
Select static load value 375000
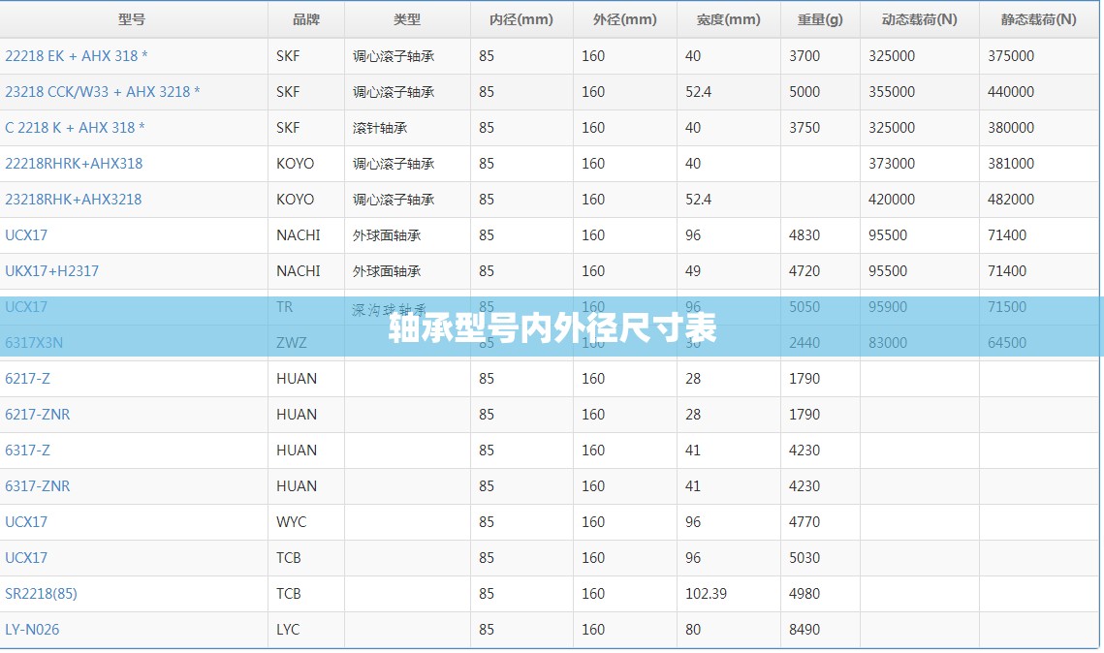1011,56
